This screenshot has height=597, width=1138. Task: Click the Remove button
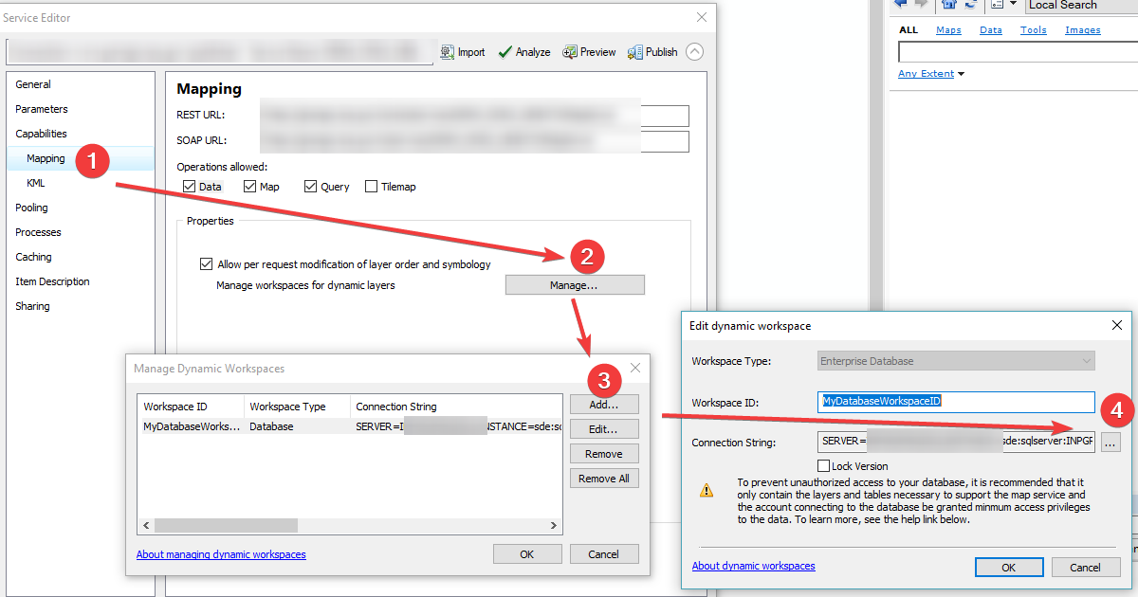[x=604, y=454]
